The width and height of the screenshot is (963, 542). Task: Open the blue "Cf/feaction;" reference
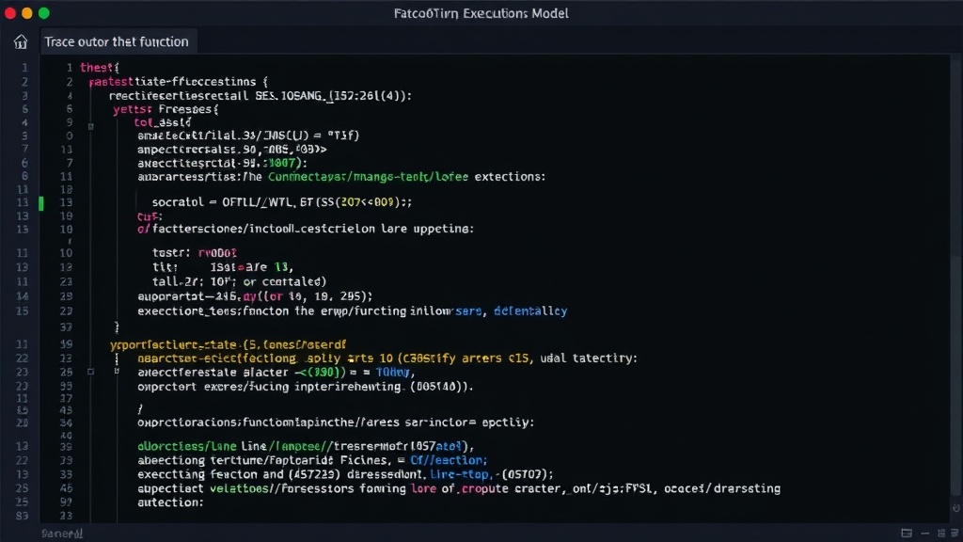[449, 460]
